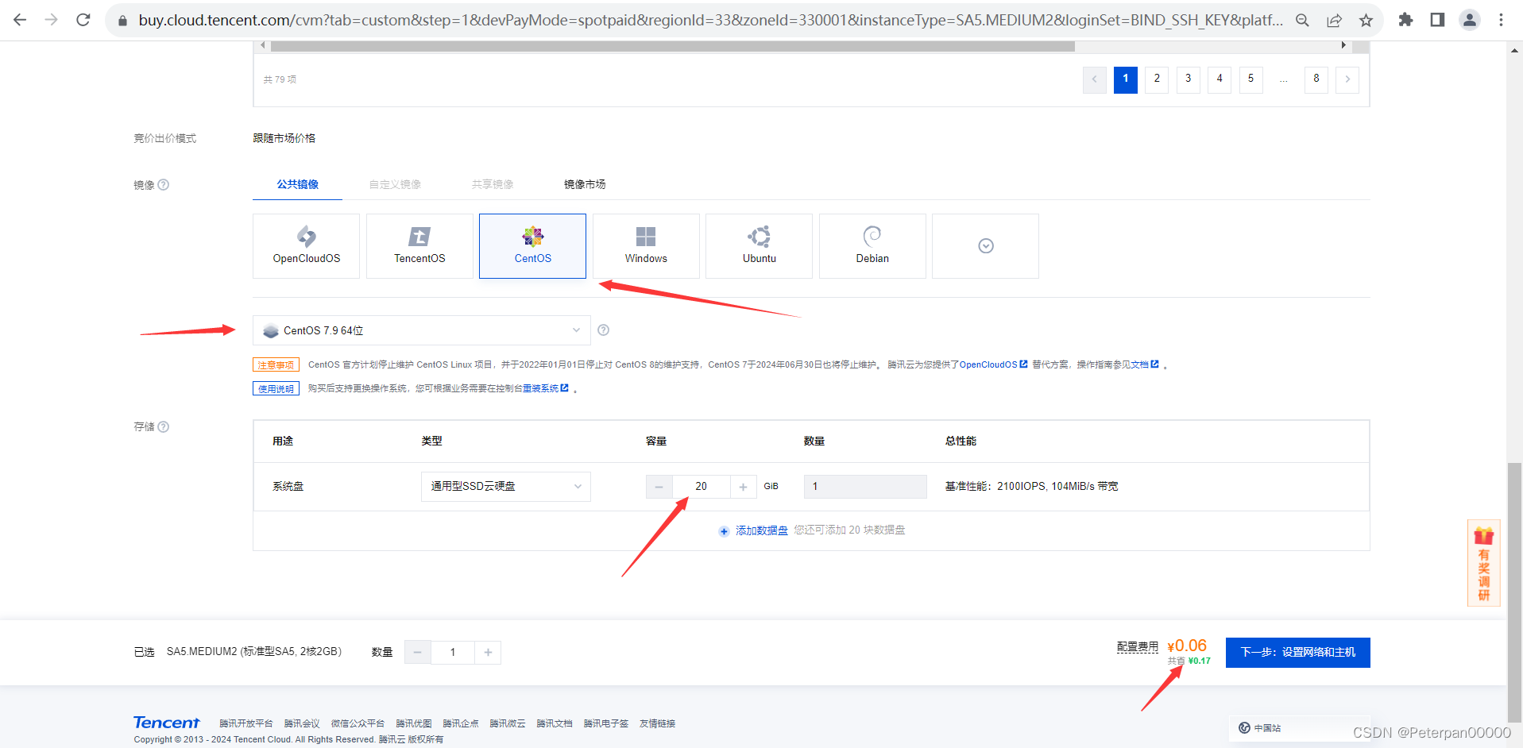Open browser profile avatar

(1470, 20)
